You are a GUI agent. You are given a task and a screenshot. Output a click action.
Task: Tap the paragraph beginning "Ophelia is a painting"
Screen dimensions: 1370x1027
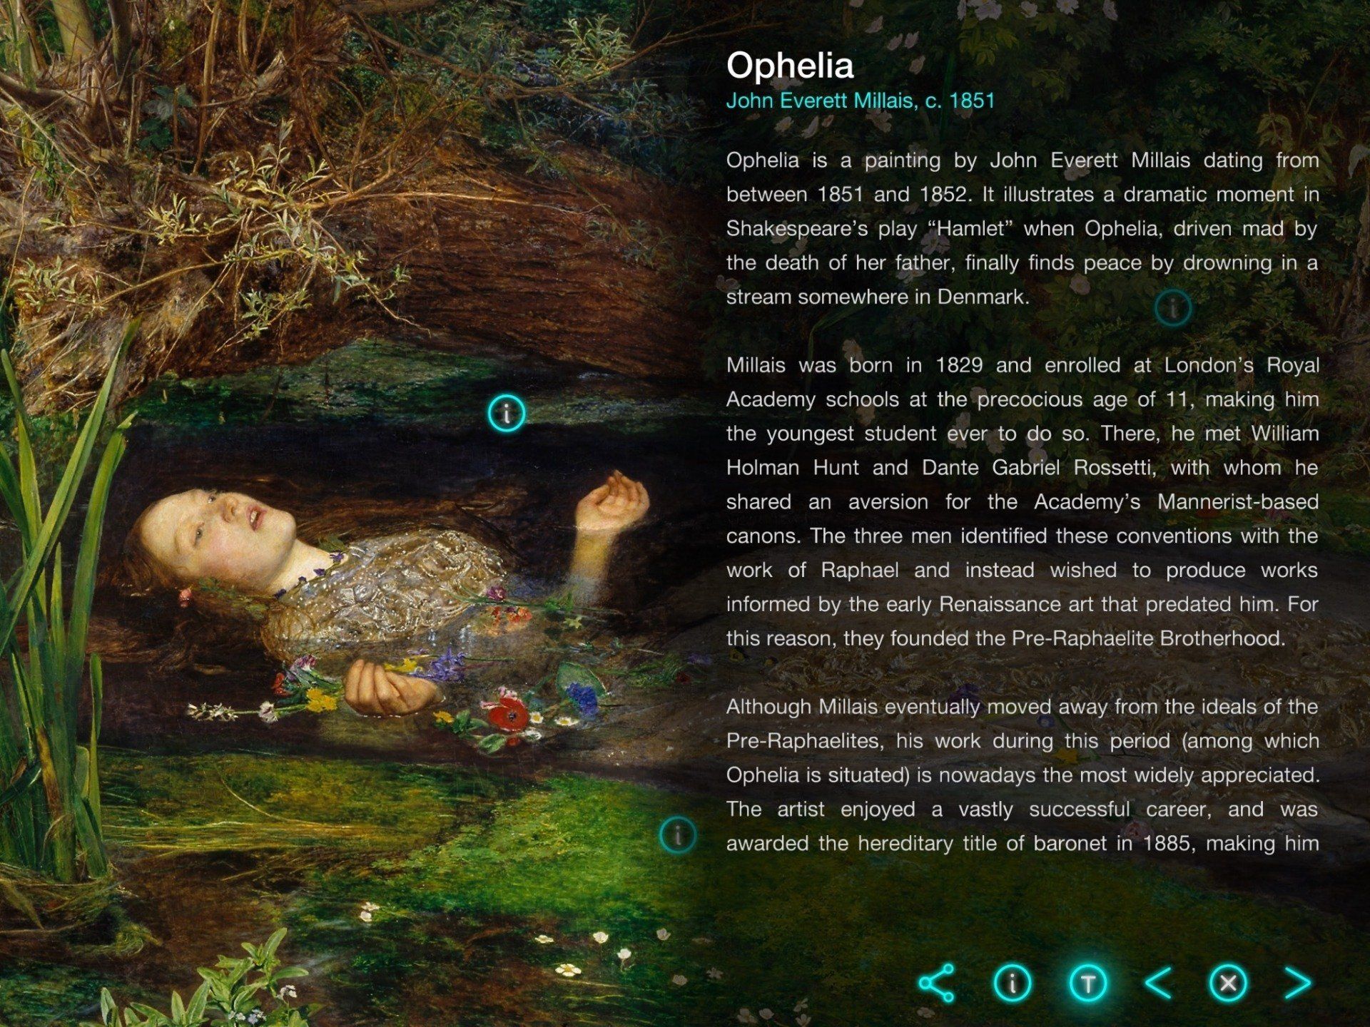click(1022, 228)
